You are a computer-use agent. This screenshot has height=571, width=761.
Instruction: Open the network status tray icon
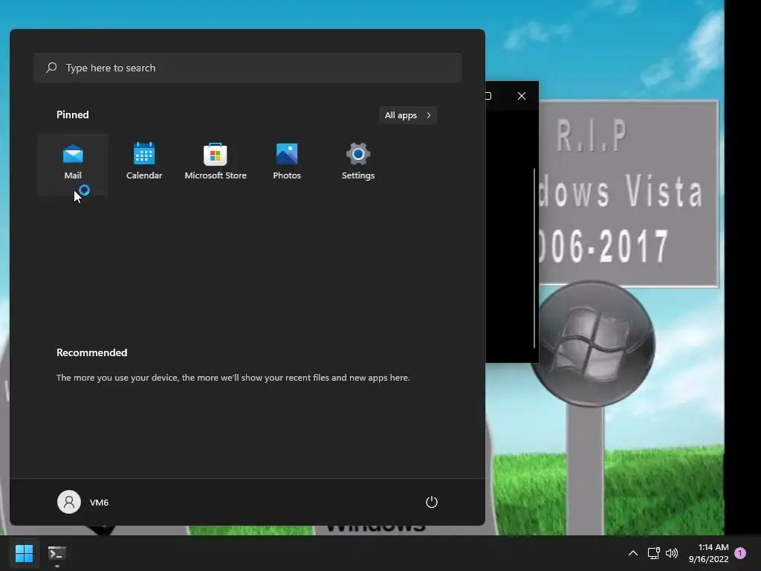point(653,553)
